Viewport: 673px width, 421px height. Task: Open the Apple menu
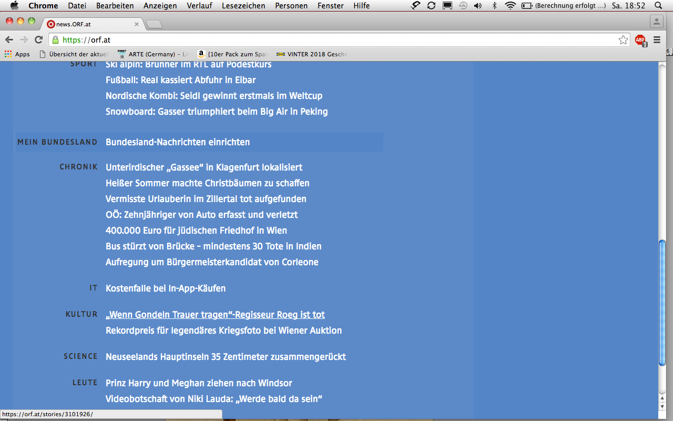coord(14,6)
